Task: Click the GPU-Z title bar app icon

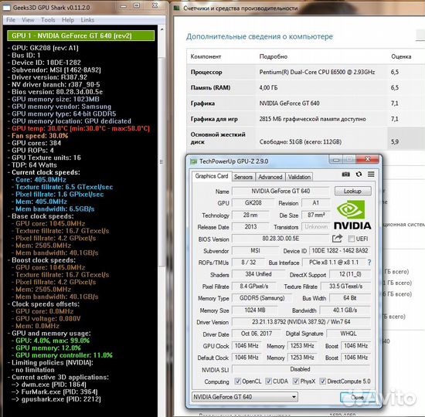Action: (193, 161)
